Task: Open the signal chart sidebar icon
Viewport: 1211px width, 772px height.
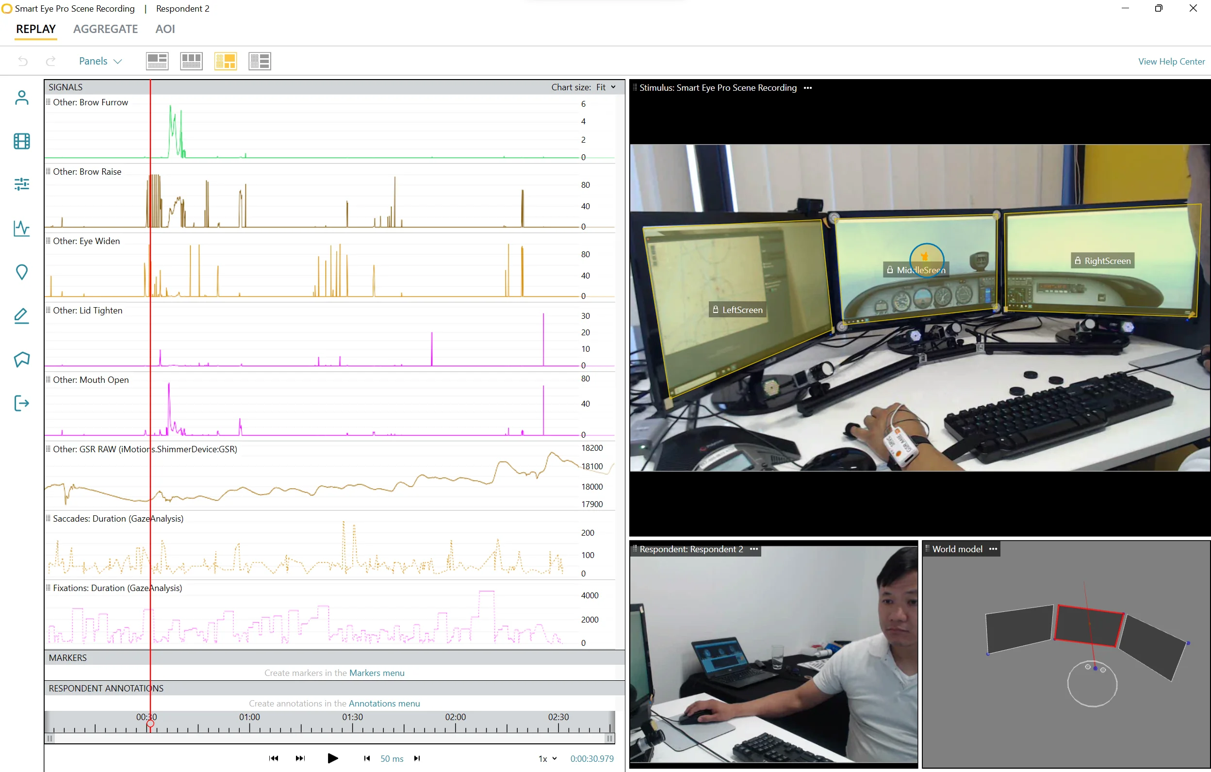Action: (22, 229)
